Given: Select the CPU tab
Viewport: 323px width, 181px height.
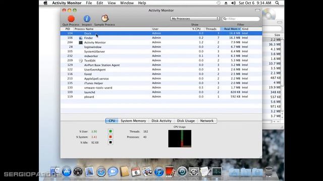Looking at the screenshot, I should pyautogui.click(x=112, y=121).
